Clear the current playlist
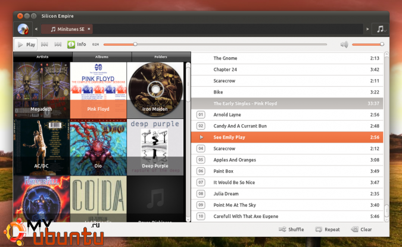 362,229
